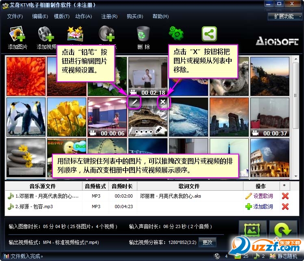
Task: Click the 音乐源文件 column header
Action: tap(43, 186)
